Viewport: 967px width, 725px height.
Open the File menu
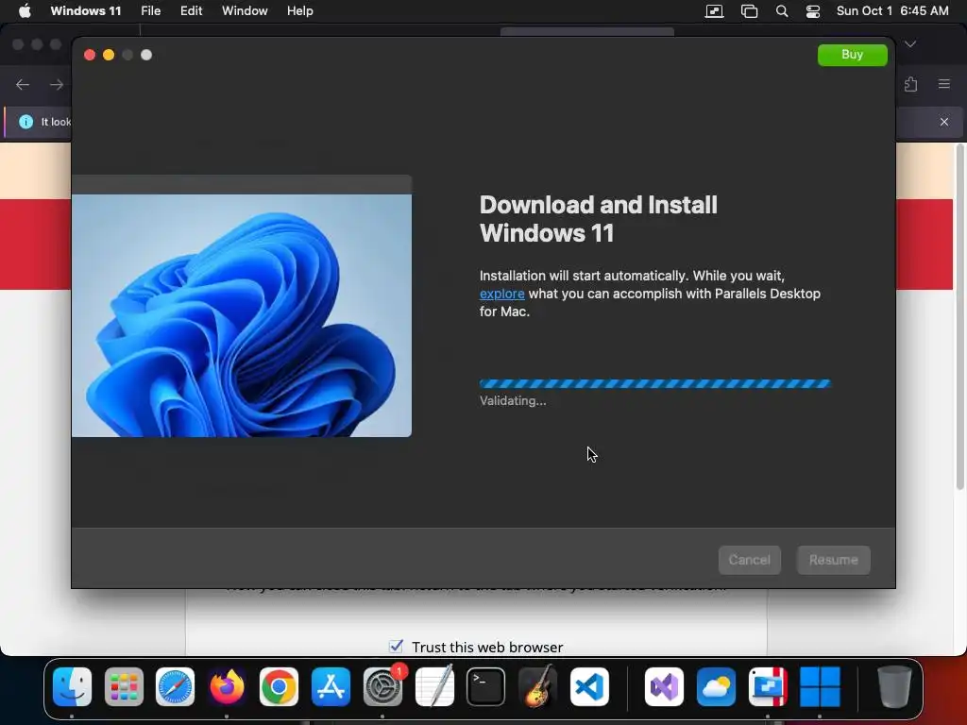pyautogui.click(x=150, y=11)
